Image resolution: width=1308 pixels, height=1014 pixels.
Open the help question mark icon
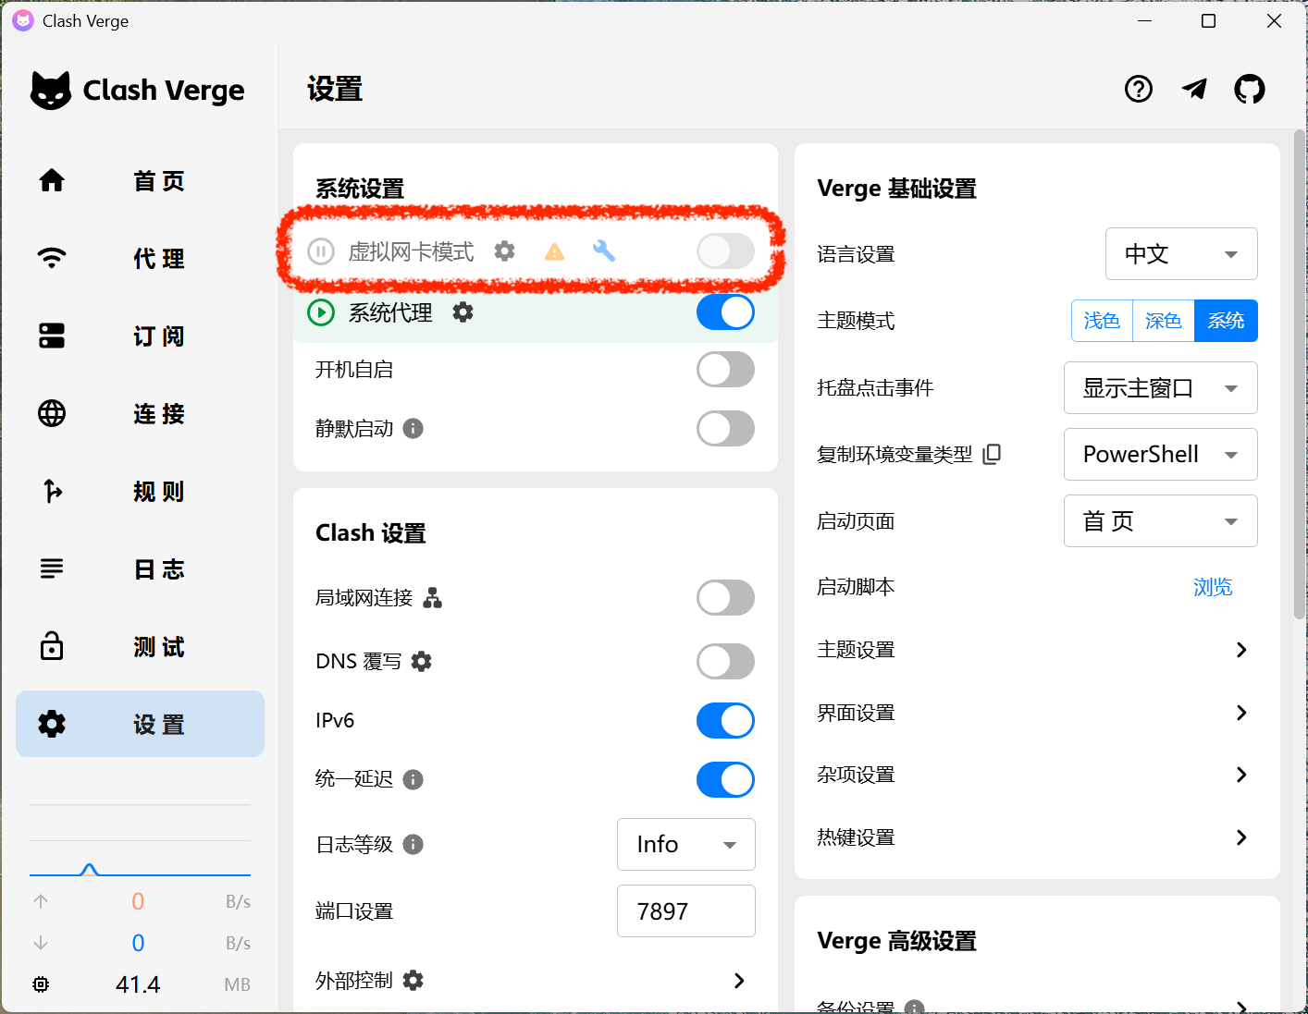point(1138,89)
